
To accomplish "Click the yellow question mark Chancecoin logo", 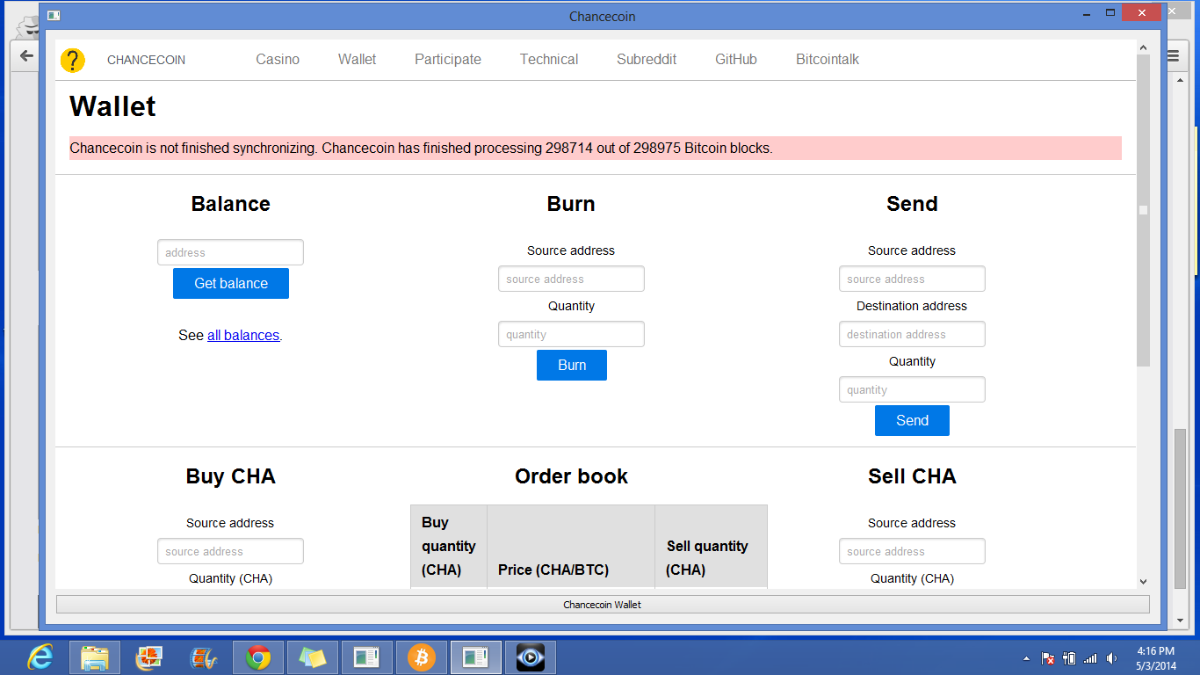I will point(73,60).
